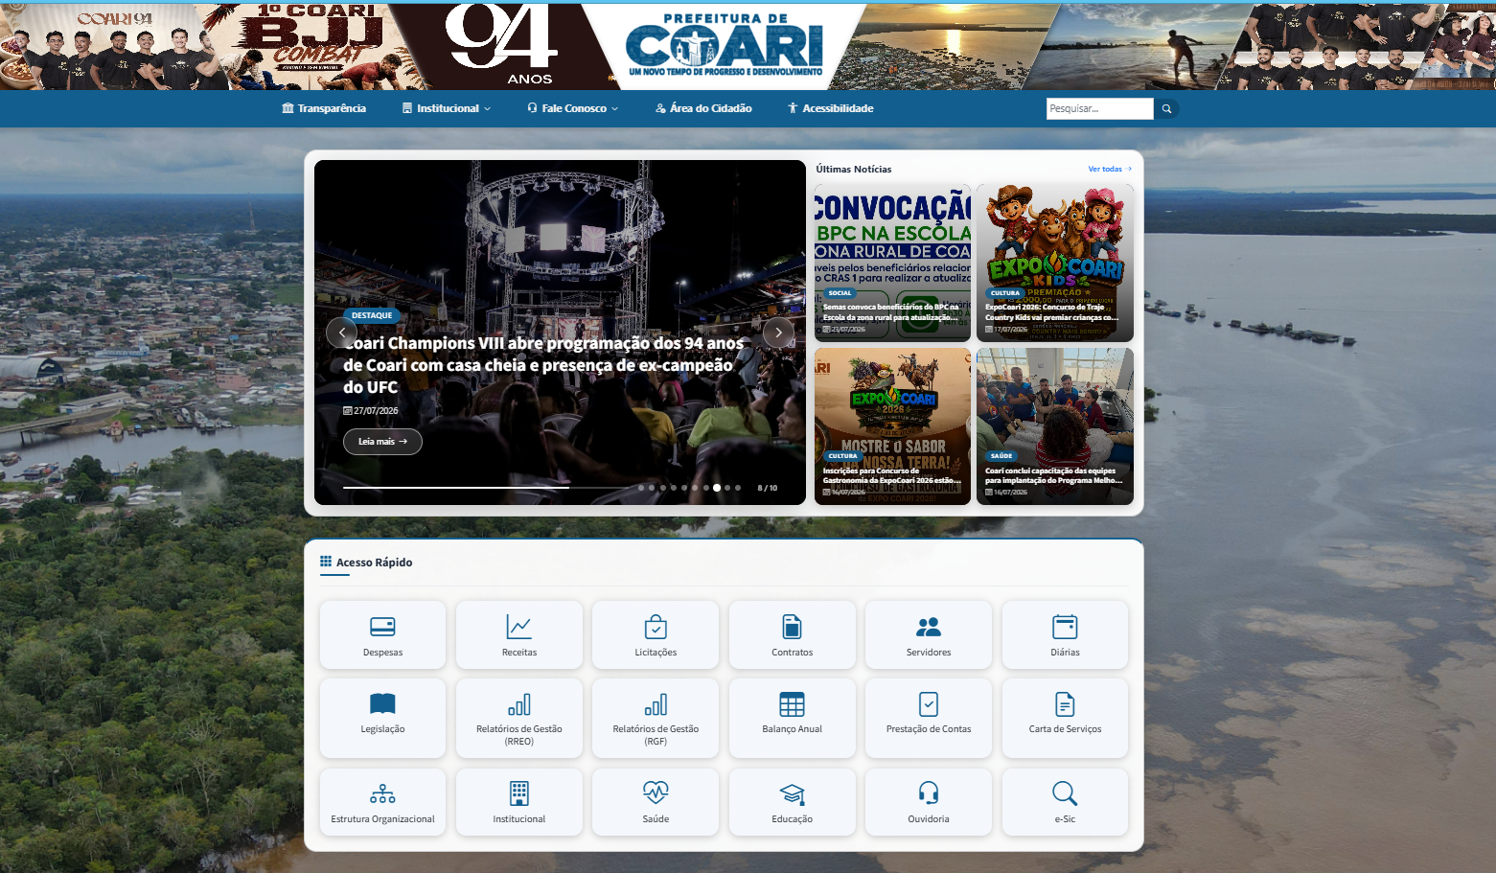Expand the Institucional navigation dropdown

[x=447, y=108]
